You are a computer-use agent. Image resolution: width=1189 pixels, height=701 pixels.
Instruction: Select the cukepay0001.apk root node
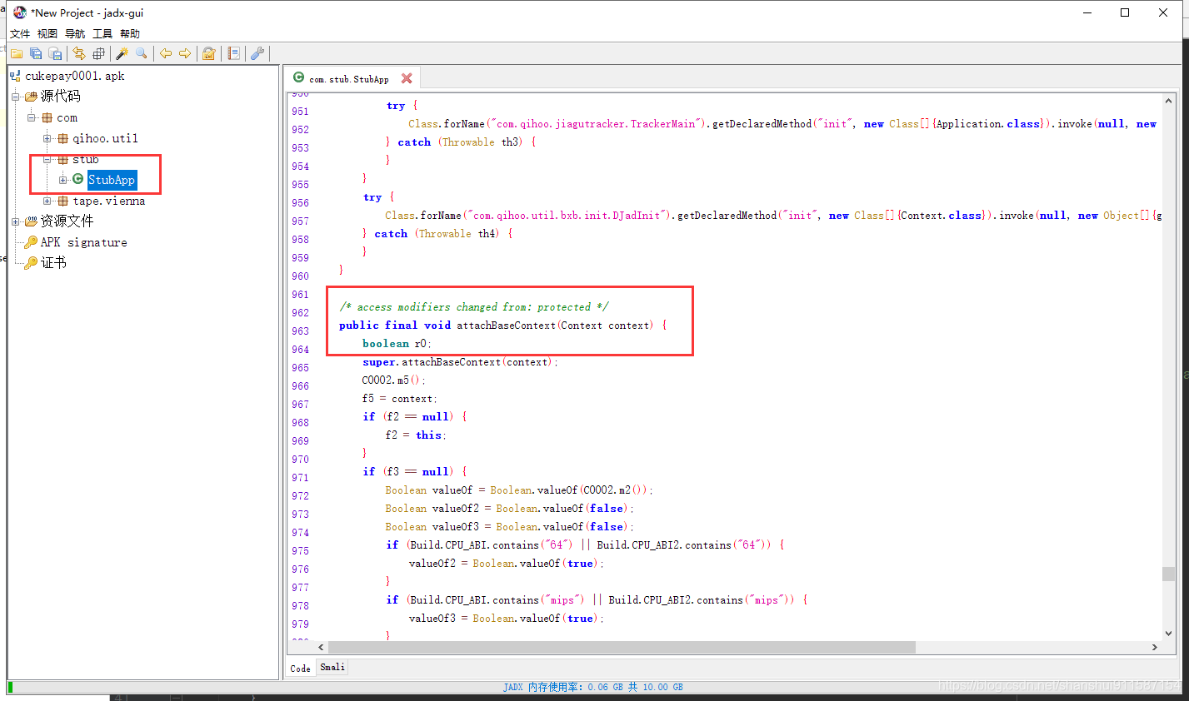[x=75, y=76]
